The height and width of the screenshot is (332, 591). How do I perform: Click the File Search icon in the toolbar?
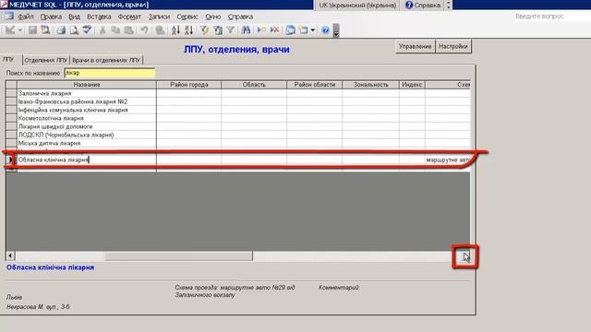tap(45, 30)
